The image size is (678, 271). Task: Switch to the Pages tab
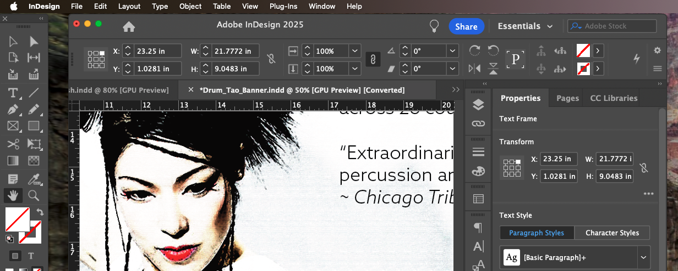tap(567, 98)
